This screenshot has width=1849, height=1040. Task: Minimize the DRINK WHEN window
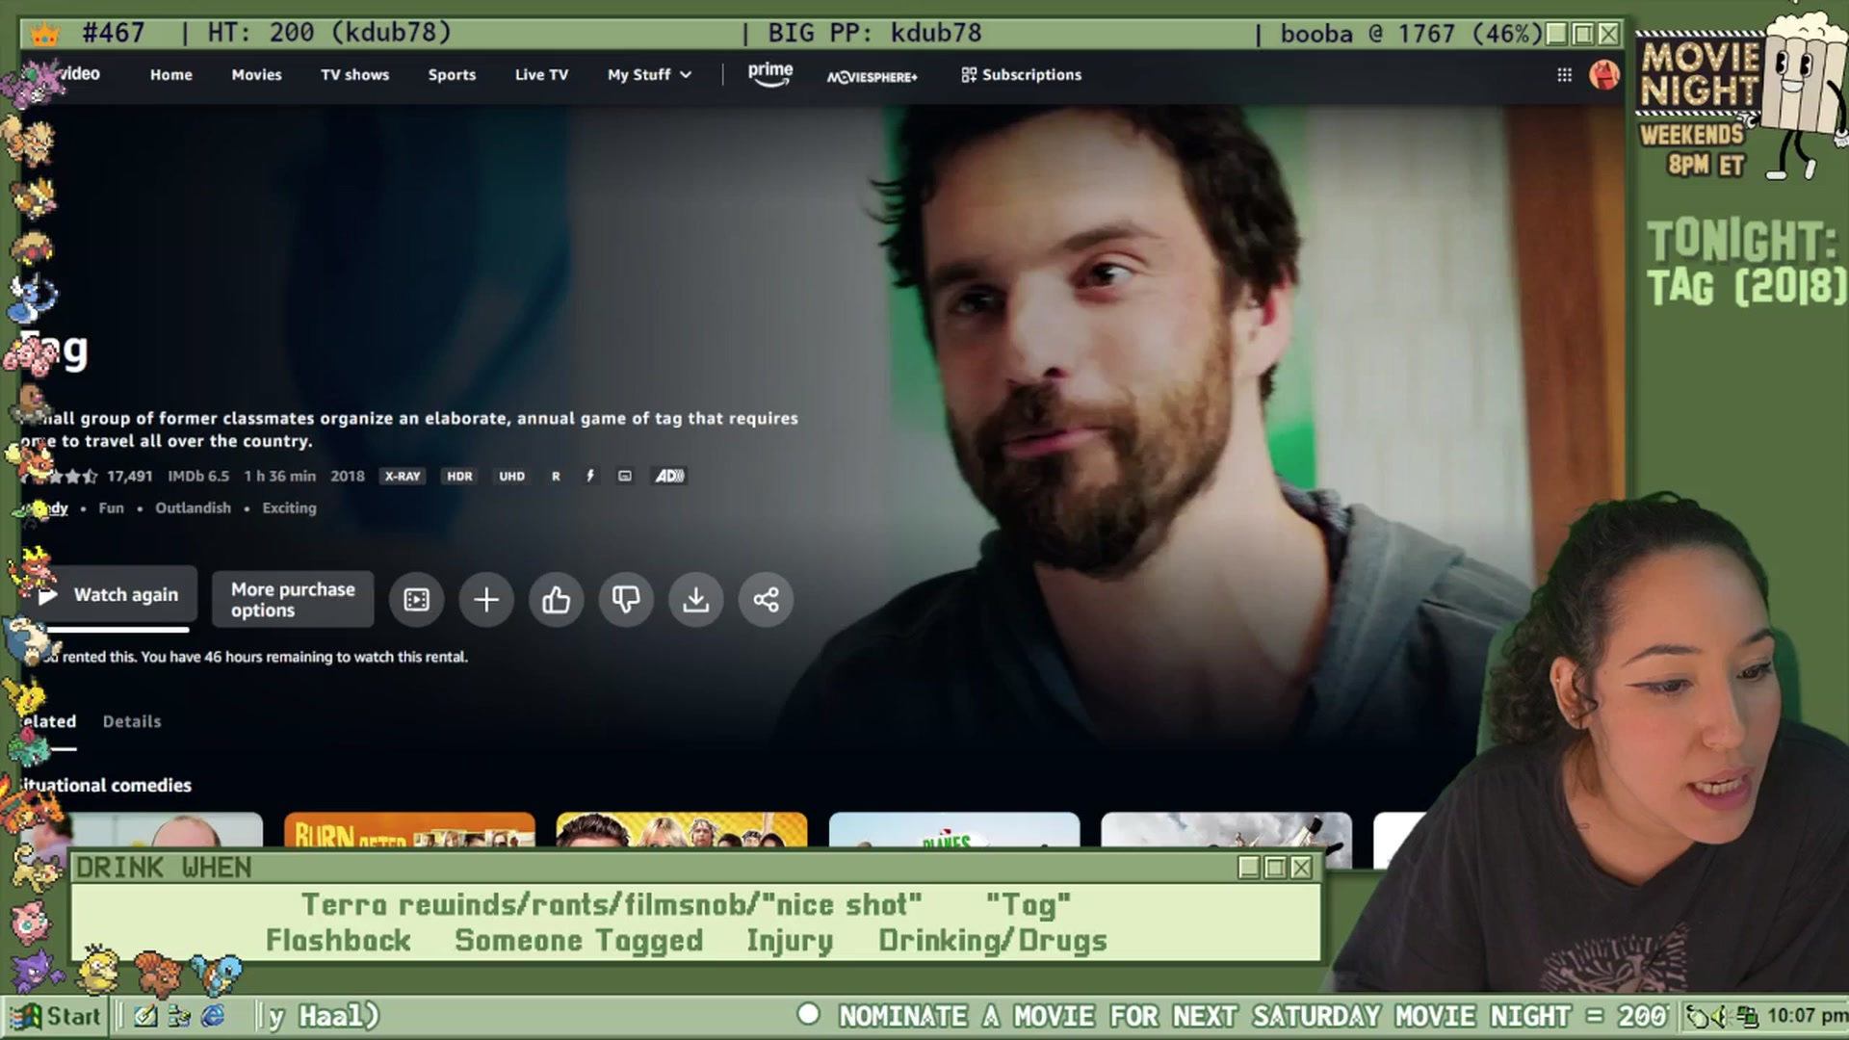point(1249,868)
